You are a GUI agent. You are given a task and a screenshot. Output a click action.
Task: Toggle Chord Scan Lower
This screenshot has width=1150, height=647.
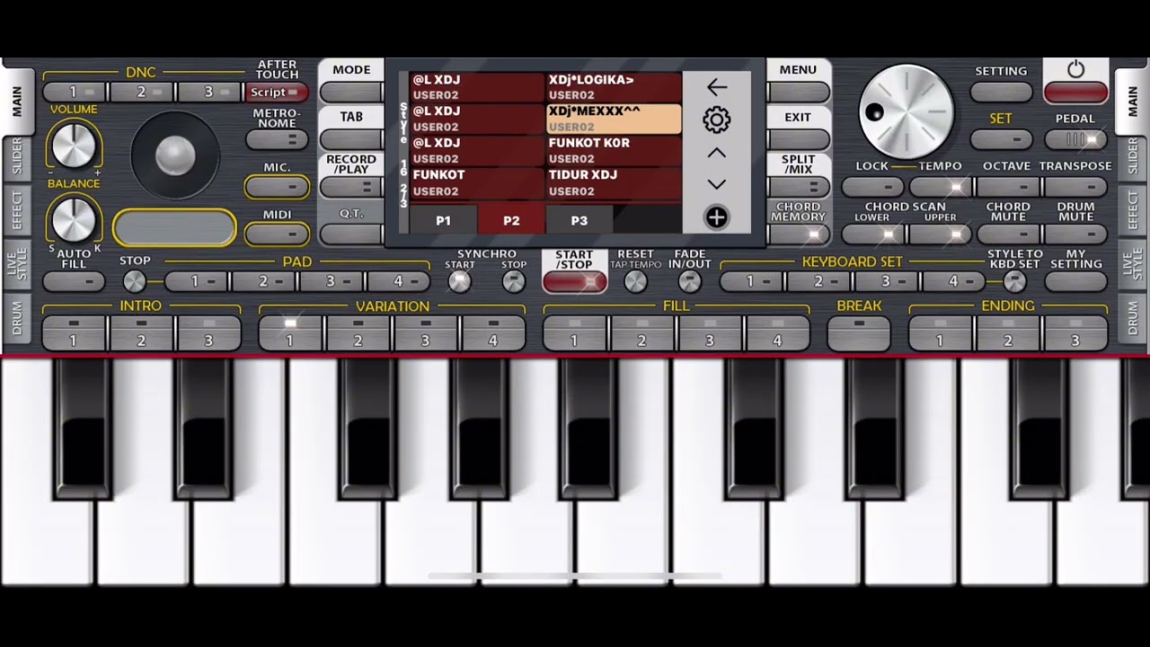872,235
